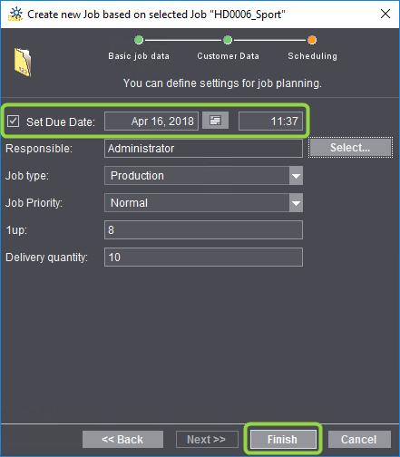
Task: Click the due time field 11:37
Action: [x=270, y=122]
